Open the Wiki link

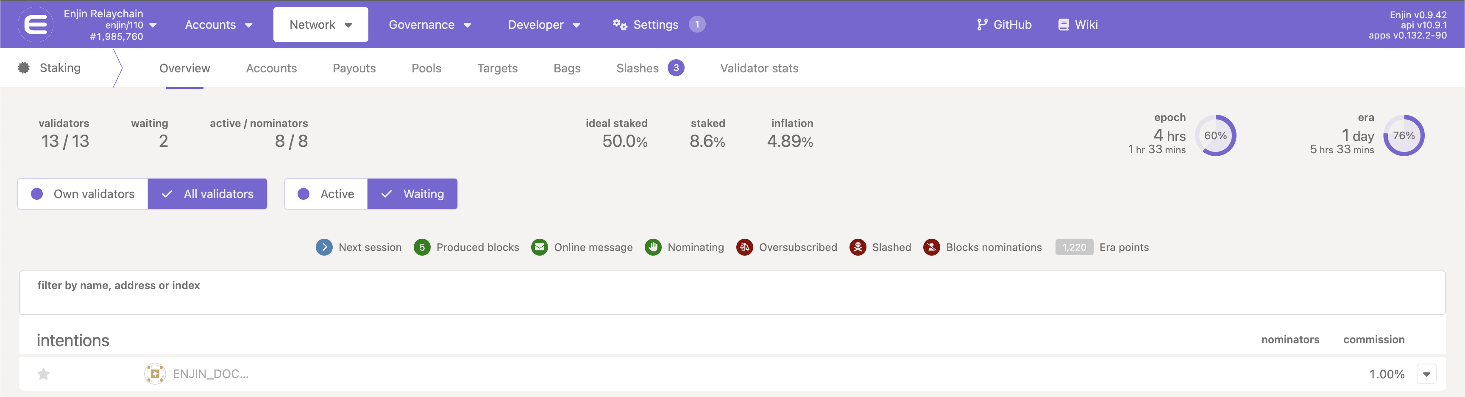point(1078,25)
